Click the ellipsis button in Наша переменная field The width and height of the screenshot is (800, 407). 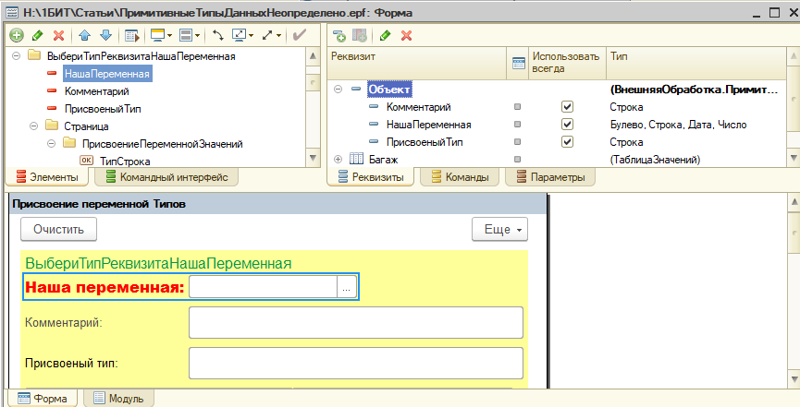tap(346, 288)
